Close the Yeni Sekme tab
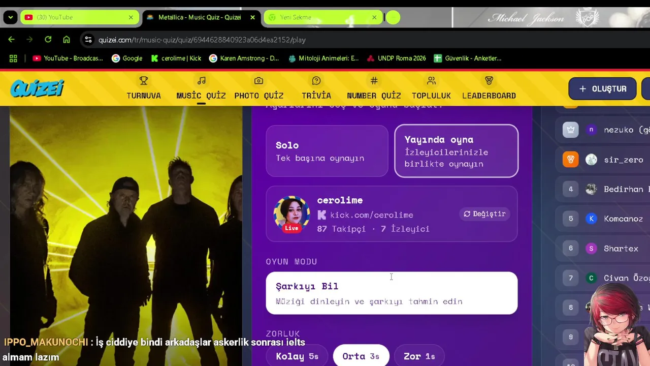This screenshot has height=366, width=650. (374, 17)
